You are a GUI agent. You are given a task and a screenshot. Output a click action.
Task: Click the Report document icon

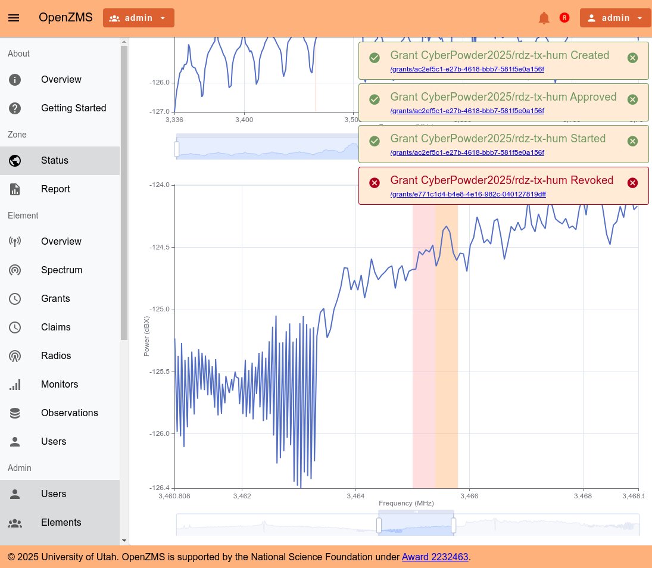coord(15,189)
